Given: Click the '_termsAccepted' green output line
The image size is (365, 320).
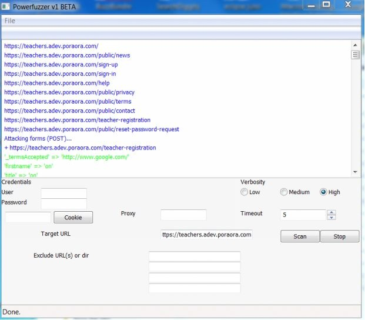Looking at the screenshot, I should (66, 157).
